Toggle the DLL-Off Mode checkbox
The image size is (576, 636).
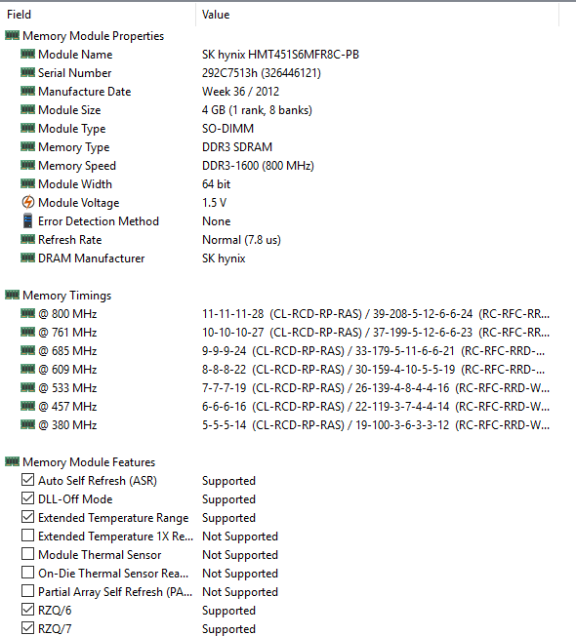click(27, 498)
